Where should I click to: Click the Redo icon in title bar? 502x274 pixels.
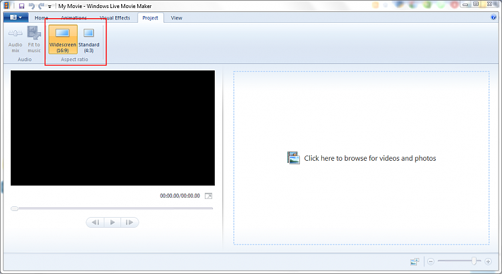pos(41,6)
